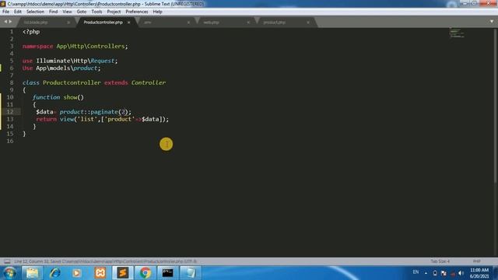Open the Edit menu
The width and height of the screenshot is (498, 280).
click(18, 12)
